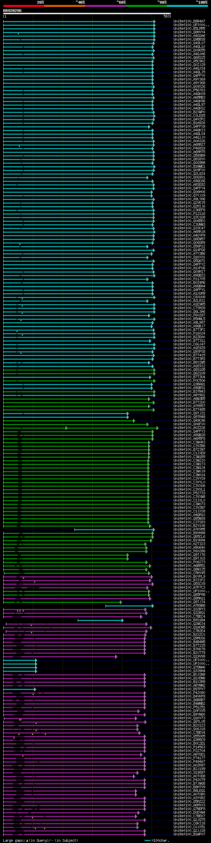Select hit label UniRef100_A4QK96

click(x=189, y=101)
